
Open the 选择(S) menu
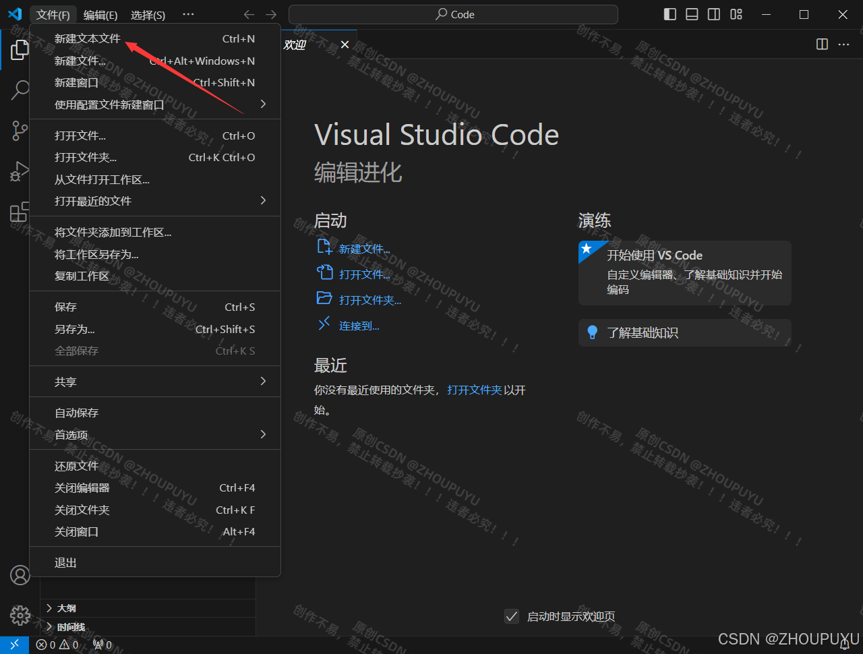(x=148, y=15)
